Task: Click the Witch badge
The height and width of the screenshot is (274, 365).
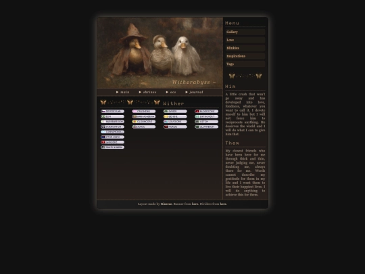Action: coord(206,122)
